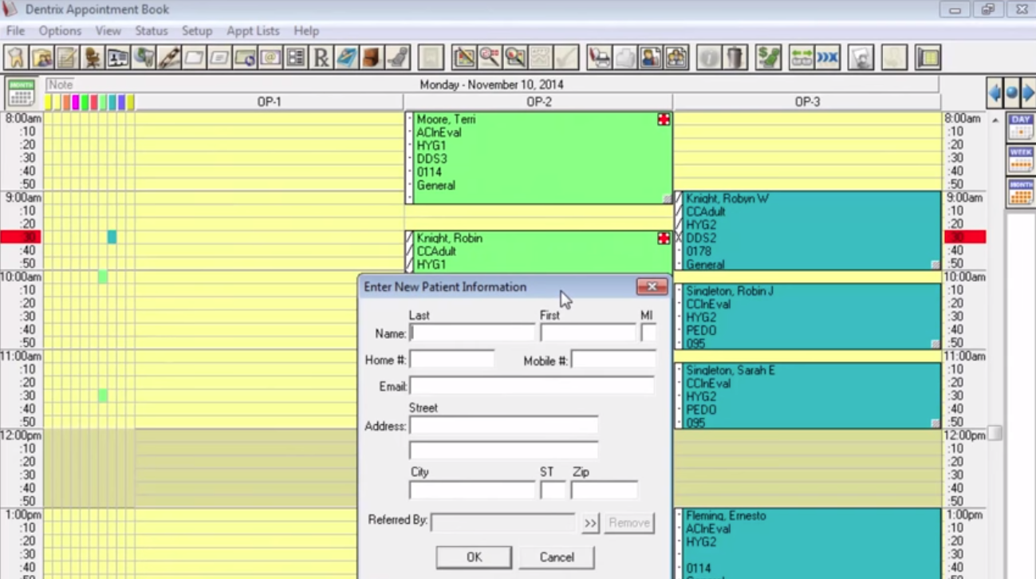1036x579 pixels.
Task: Click the trash can toolbar icon
Action: tap(735, 57)
